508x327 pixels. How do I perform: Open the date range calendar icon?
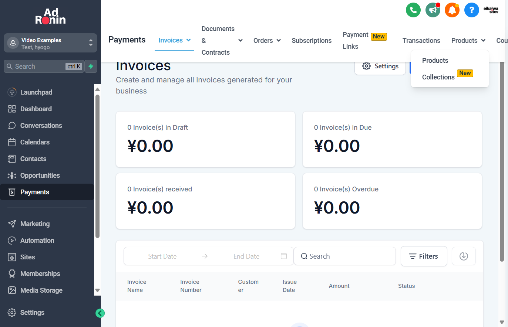tap(284, 256)
